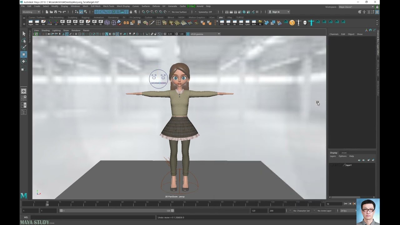Viewport: 400px width, 225px height.
Task: Open the Options menu in Layer Editor
Action: [342, 156]
